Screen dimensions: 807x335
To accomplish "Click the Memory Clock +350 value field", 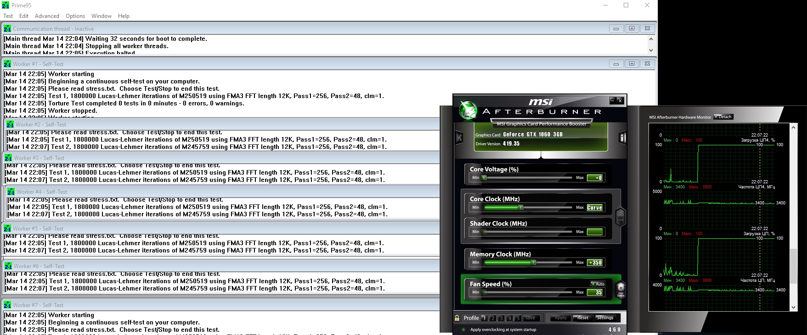I will (595, 263).
